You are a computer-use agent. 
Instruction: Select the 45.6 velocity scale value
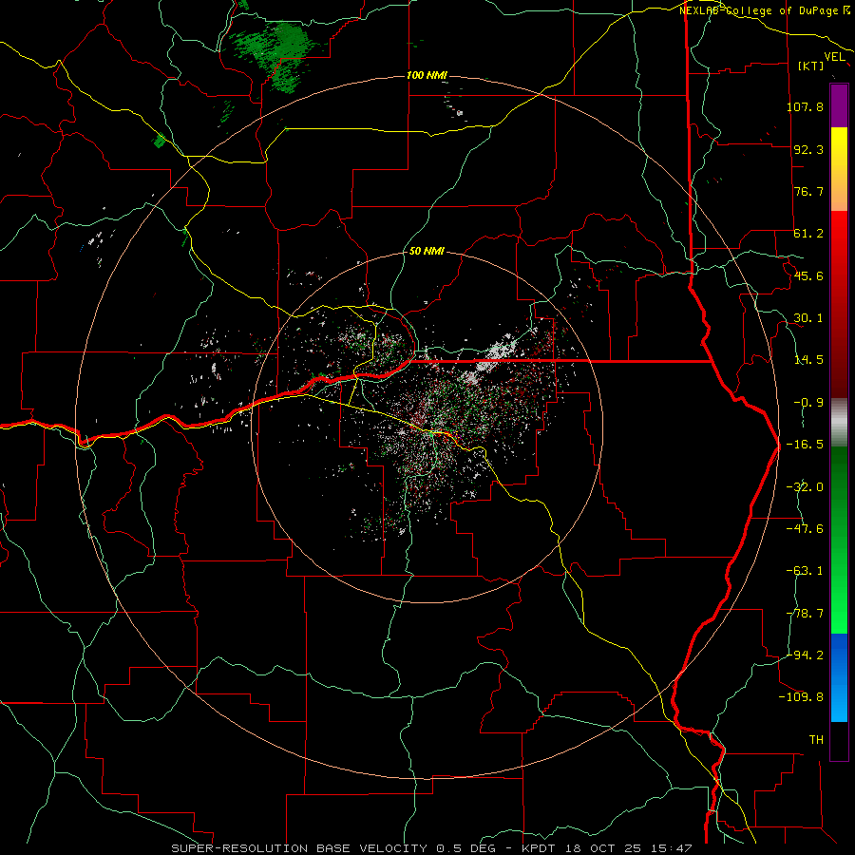pos(808,275)
